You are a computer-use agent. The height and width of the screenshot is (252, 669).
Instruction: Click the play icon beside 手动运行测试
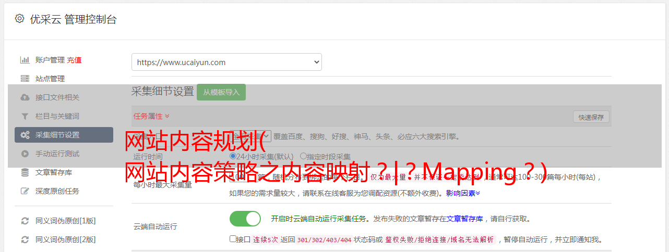coord(25,154)
